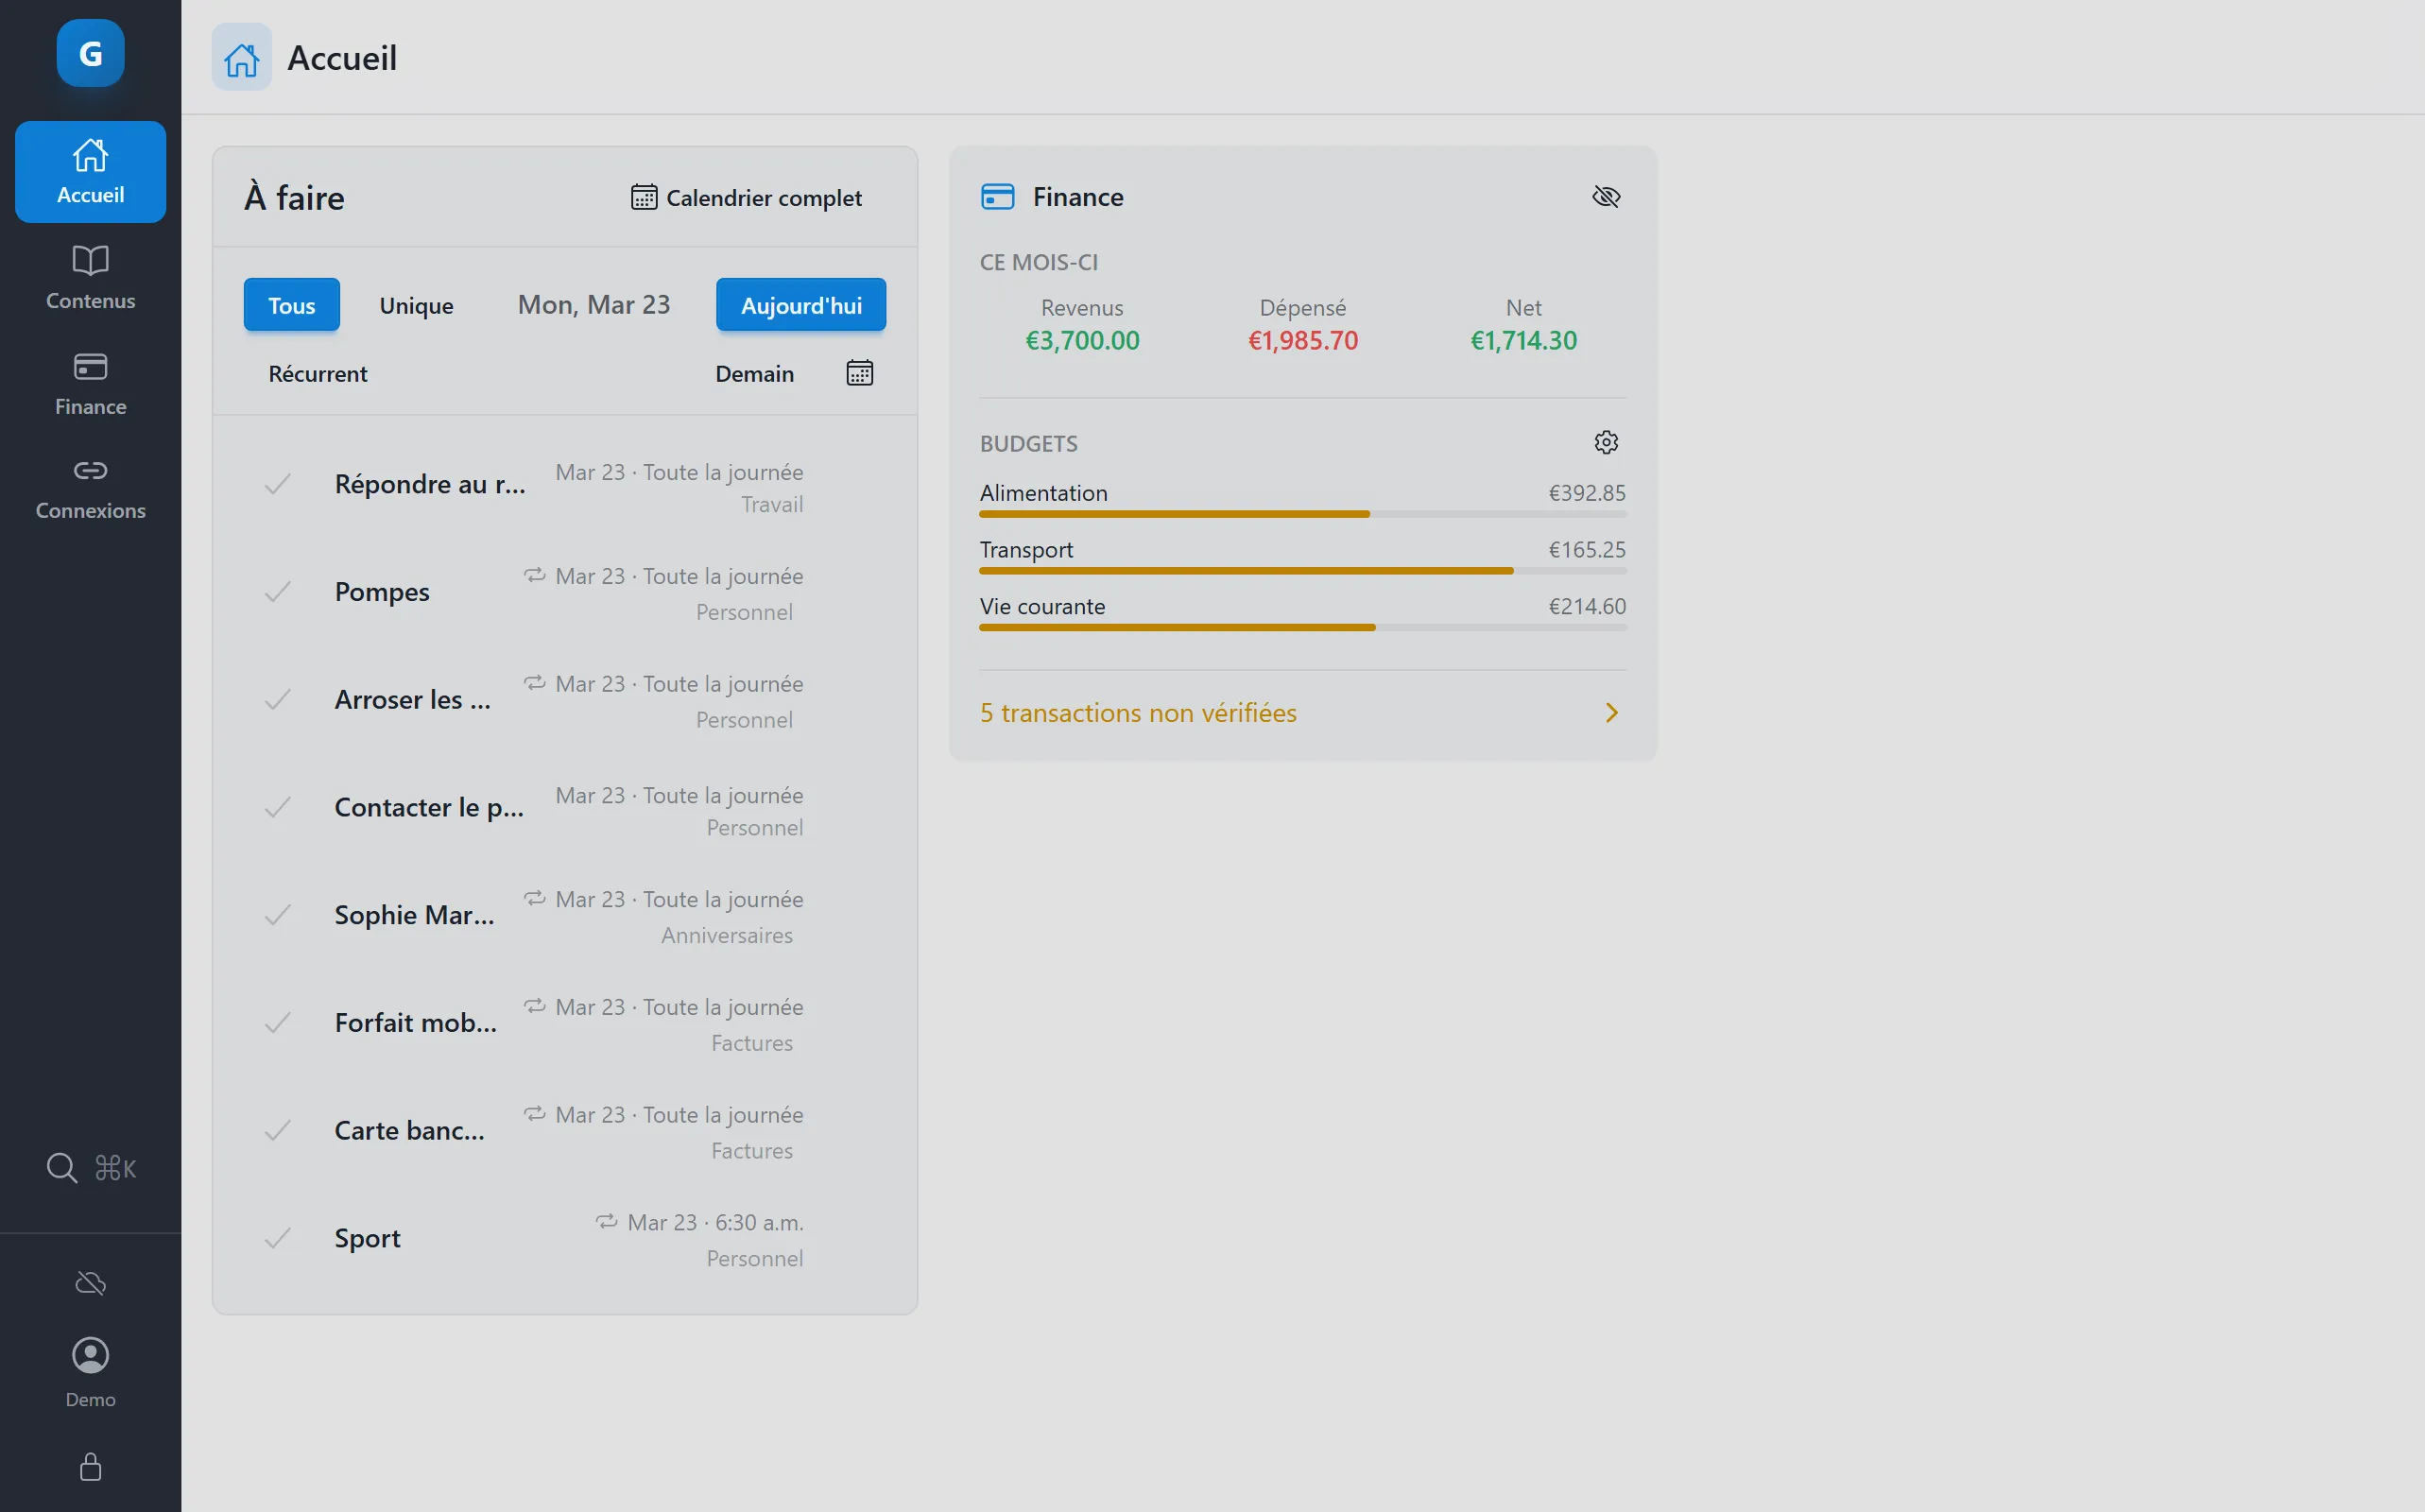Hide finance amounts with the eye toggle
Image resolution: width=2425 pixels, height=1512 pixels.
[1607, 196]
